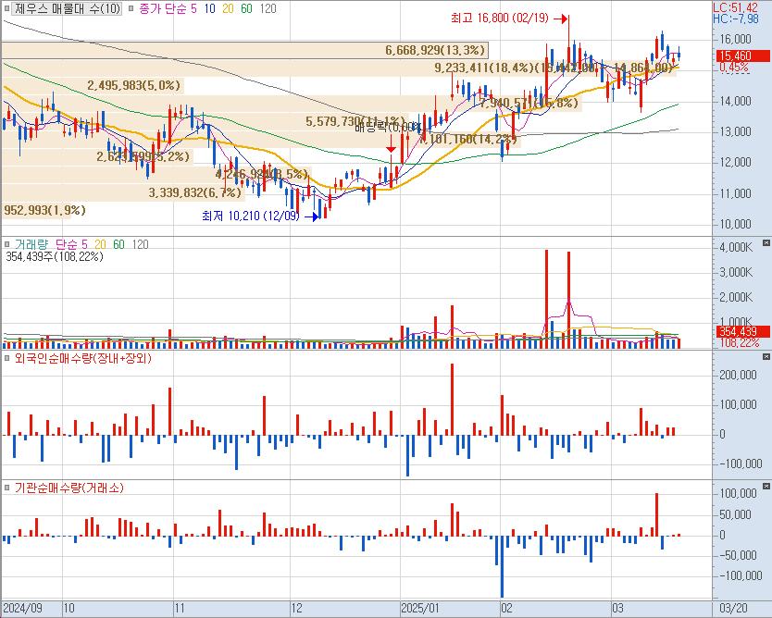Click the square marker beside 기관순매수량 indicator
Screen dimensions: 772x618
coord(7,488)
